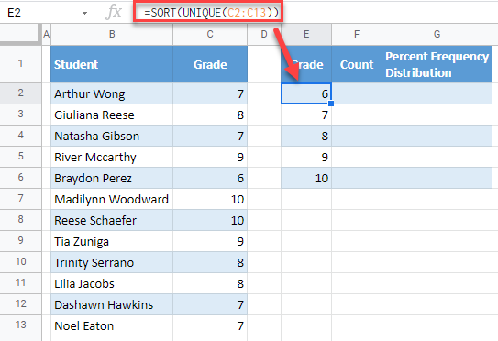The image size is (498, 341).
Task: Select row 9 header
Action: 21,241
